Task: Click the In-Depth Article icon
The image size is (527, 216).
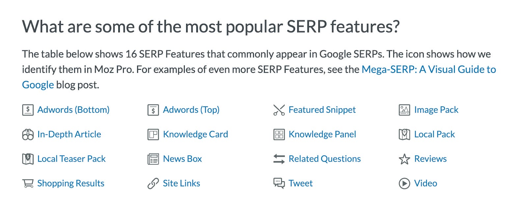Action: click(28, 134)
